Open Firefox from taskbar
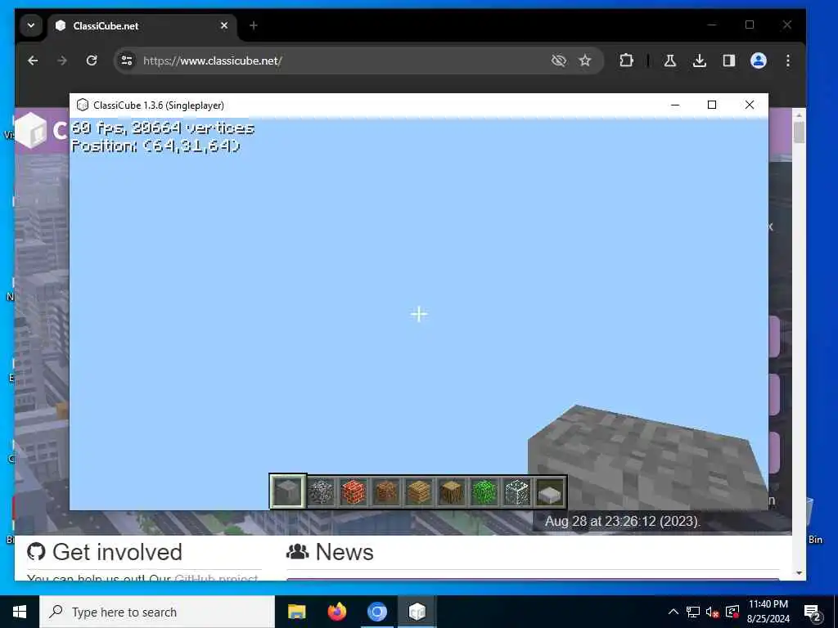This screenshot has height=628, width=838. [336, 612]
